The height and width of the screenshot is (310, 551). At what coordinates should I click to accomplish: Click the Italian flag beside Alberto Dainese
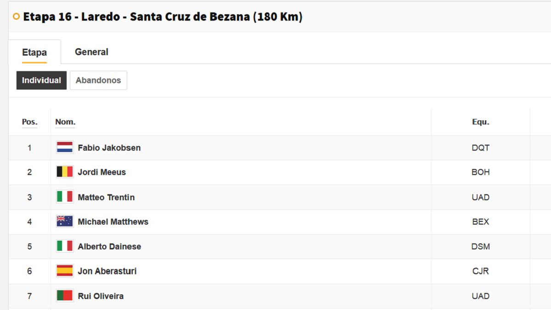[65, 246]
